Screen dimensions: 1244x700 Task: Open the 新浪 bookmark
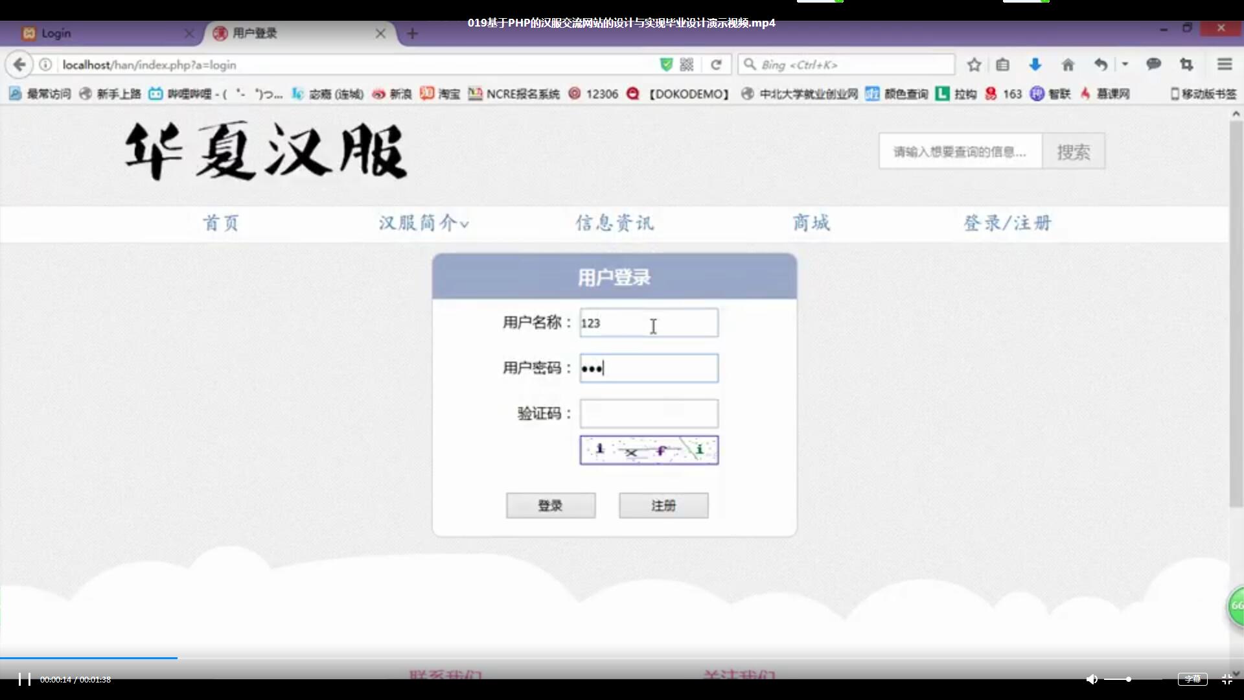pos(392,94)
